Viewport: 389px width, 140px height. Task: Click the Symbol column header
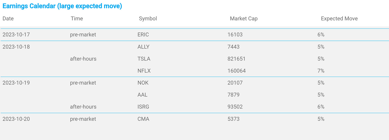(148, 19)
